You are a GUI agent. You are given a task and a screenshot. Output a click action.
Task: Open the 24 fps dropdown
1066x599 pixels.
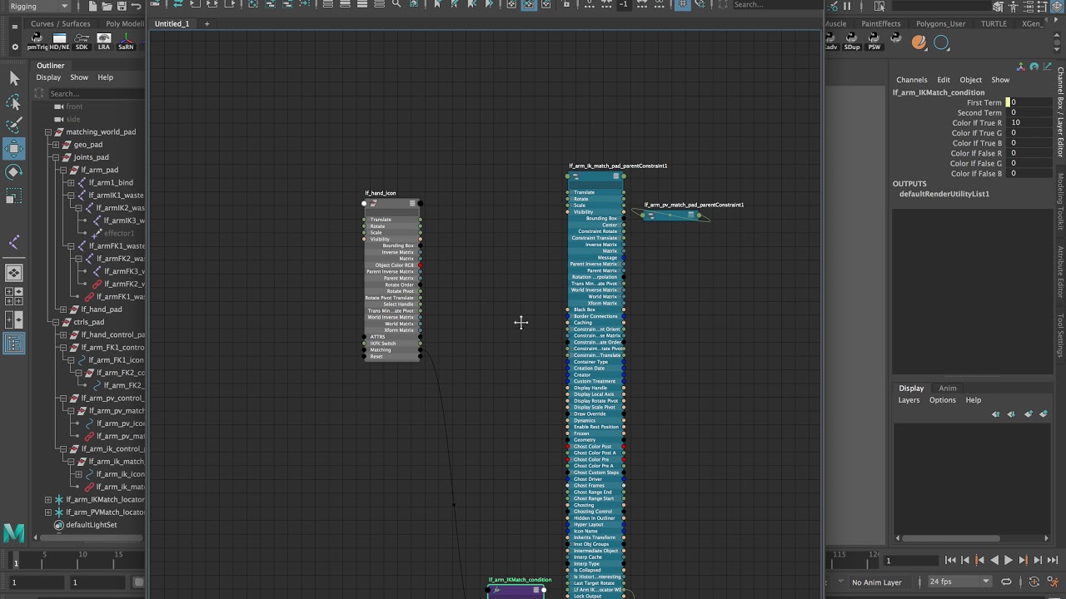pos(959,582)
